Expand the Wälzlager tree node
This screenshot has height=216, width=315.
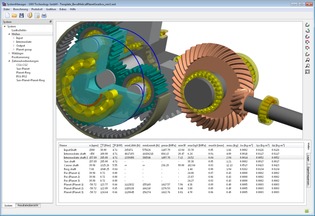tap(9, 53)
